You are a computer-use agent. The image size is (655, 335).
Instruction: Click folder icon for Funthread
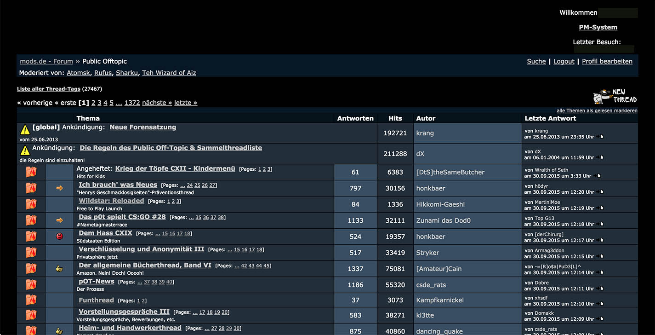coord(31,300)
